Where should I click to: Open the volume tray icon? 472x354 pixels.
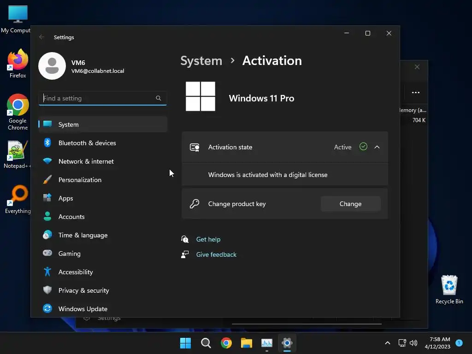(413, 343)
